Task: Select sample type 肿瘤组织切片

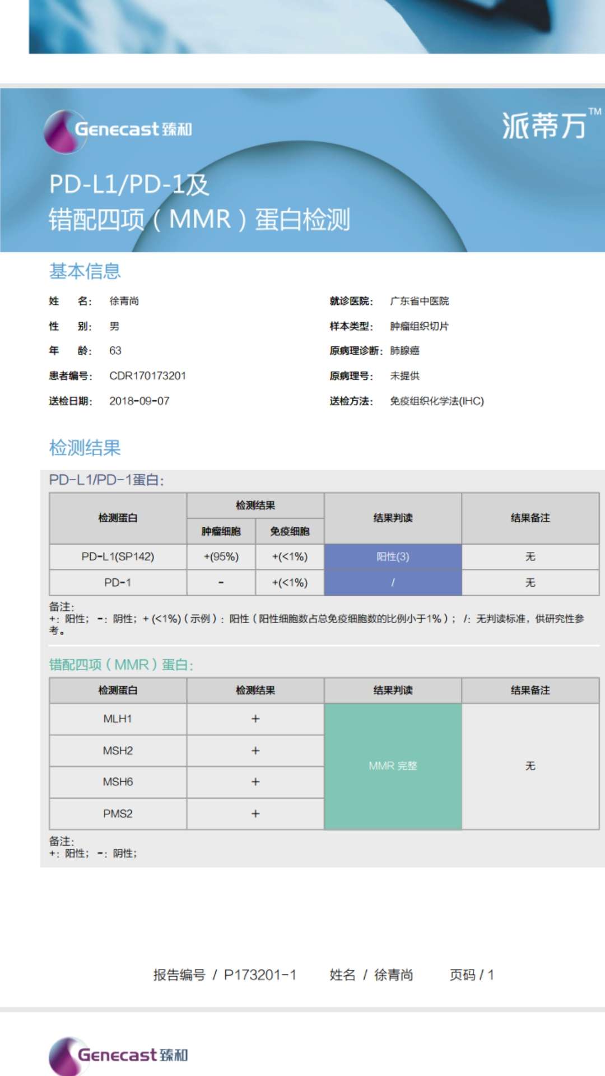Action: [420, 326]
